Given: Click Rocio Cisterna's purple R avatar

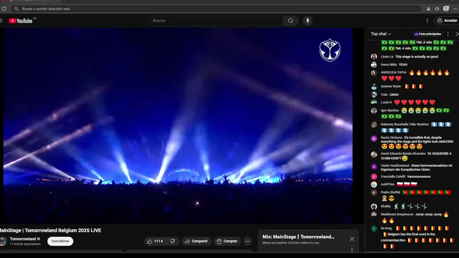Looking at the screenshot, I should point(374,139).
